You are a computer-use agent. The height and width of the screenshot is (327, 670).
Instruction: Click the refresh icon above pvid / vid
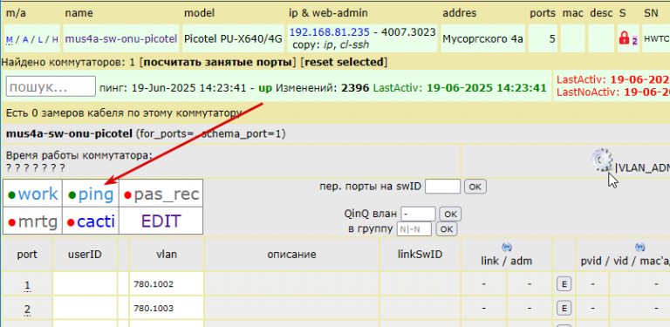coord(639,247)
